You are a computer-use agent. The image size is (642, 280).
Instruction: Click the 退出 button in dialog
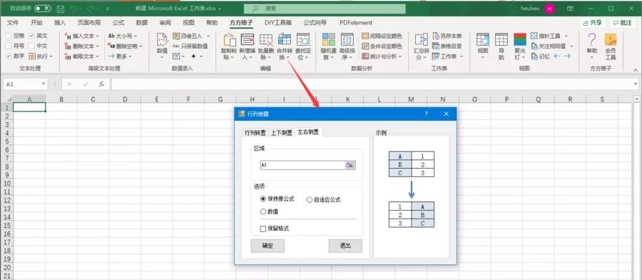345,246
